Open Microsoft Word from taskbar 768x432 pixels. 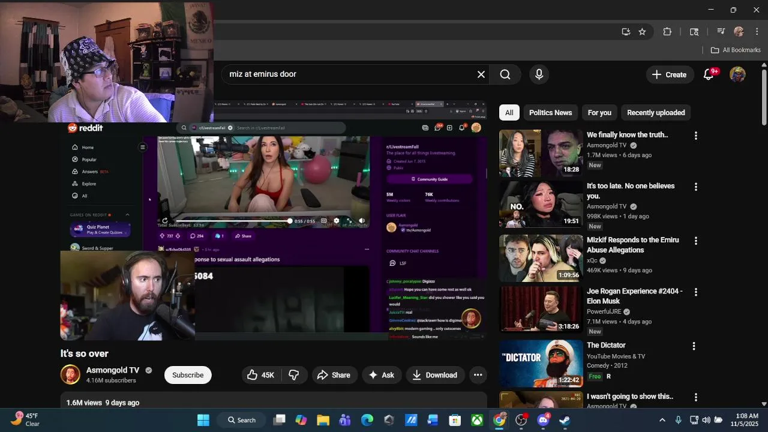click(x=433, y=420)
